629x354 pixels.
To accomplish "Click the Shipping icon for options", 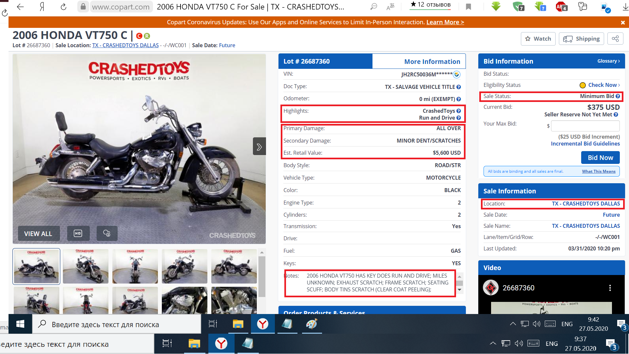I will (x=583, y=38).
